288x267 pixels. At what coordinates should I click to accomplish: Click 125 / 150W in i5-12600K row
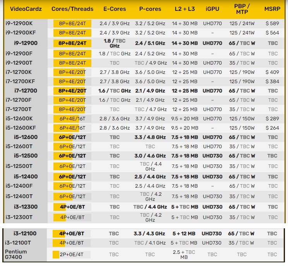pyautogui.click(x=242, y=118)
